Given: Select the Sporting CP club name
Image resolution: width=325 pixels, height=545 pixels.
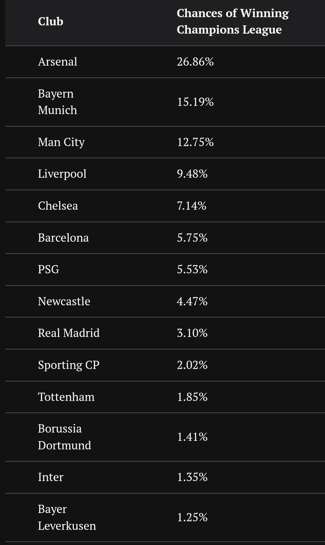Looking at the screenshot, I should (69, 365).
